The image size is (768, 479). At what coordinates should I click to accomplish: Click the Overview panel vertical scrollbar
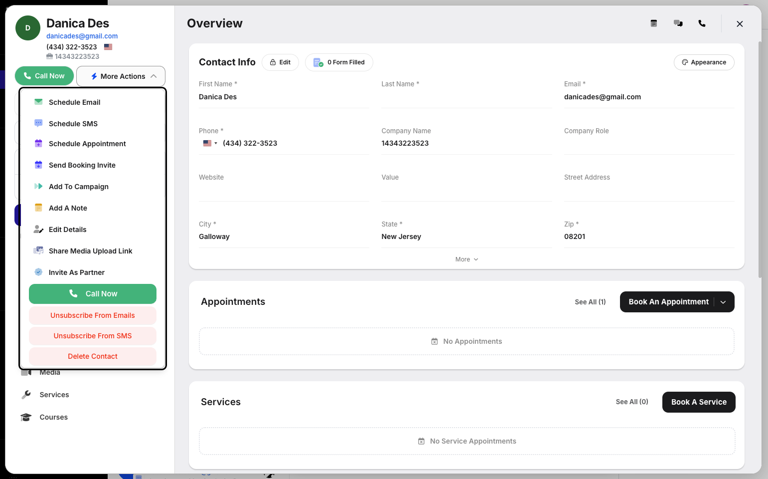(x=760, y=160)
